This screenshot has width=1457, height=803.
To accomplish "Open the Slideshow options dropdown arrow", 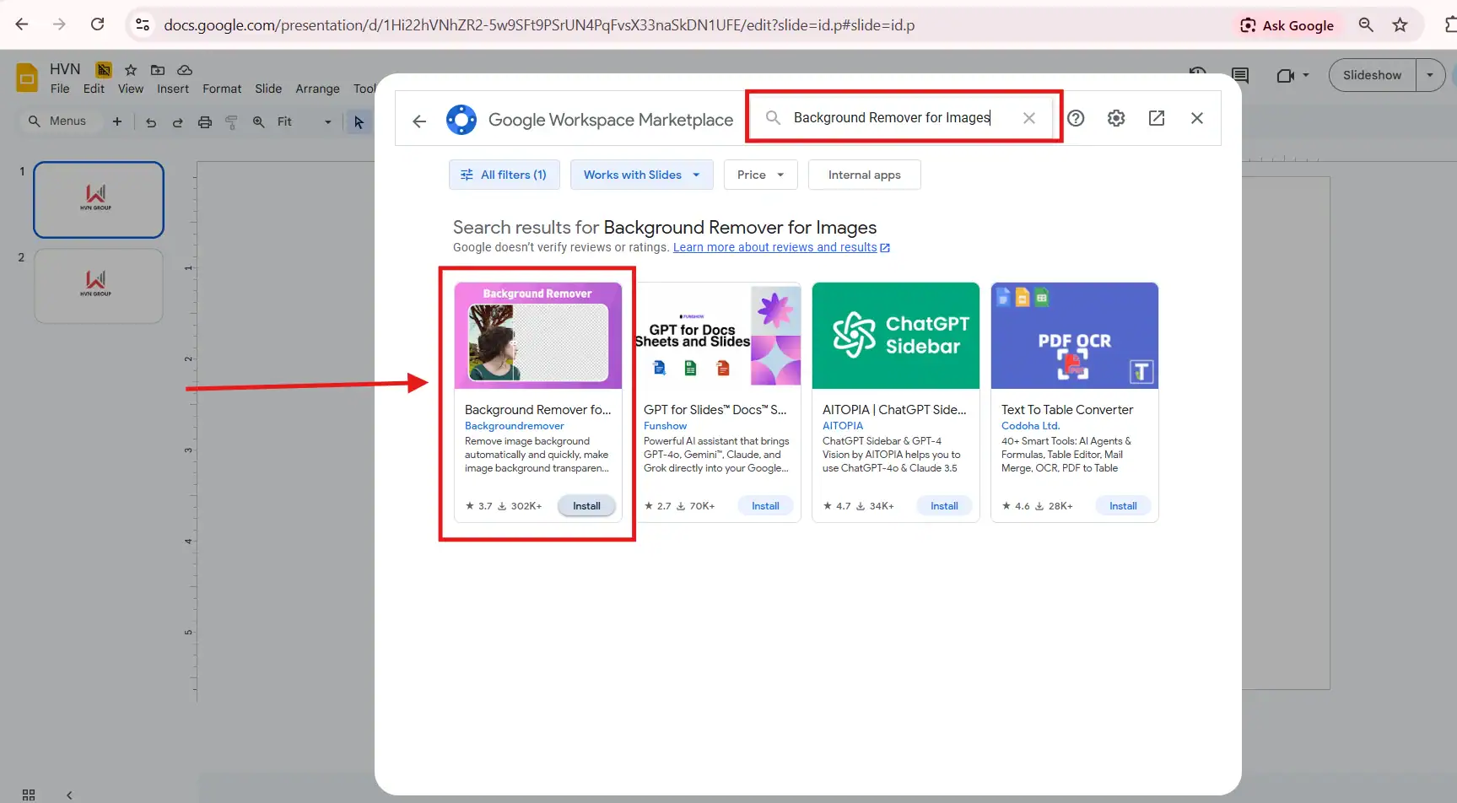I will pyautogui.click(x=1429, y=75).
